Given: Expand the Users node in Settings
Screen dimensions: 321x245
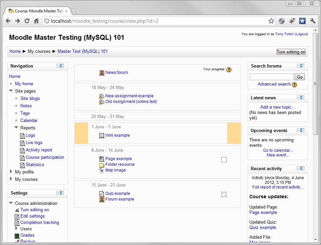Looking at the screenshot, I should pyautogui.click(x=16, y=228).
